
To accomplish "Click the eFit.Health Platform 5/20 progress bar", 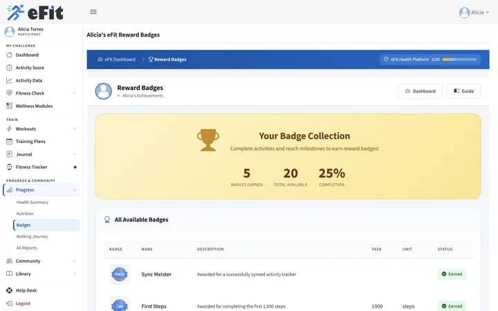I will 459,59.
